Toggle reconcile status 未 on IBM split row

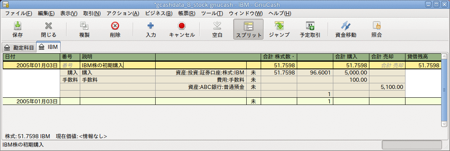pyautogui.click(x=253, y=73)
